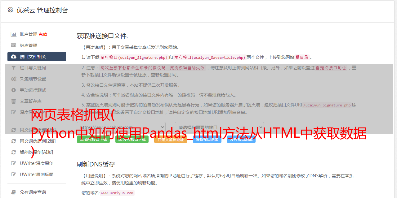Screen dimensions: 397x198
Task: Click the database icon for 文章暂存库
Action: (x=14, y=101)
